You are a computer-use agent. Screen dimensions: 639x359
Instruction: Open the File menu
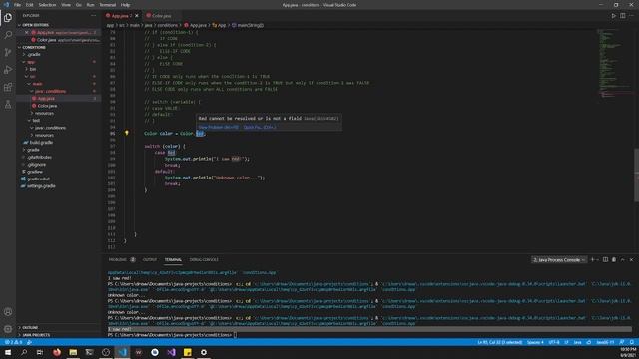(17, 5)
